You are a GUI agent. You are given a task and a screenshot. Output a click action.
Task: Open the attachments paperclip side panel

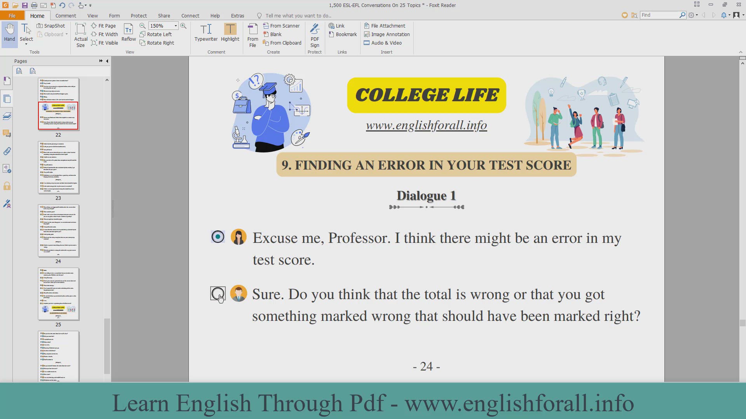point(7,151)
